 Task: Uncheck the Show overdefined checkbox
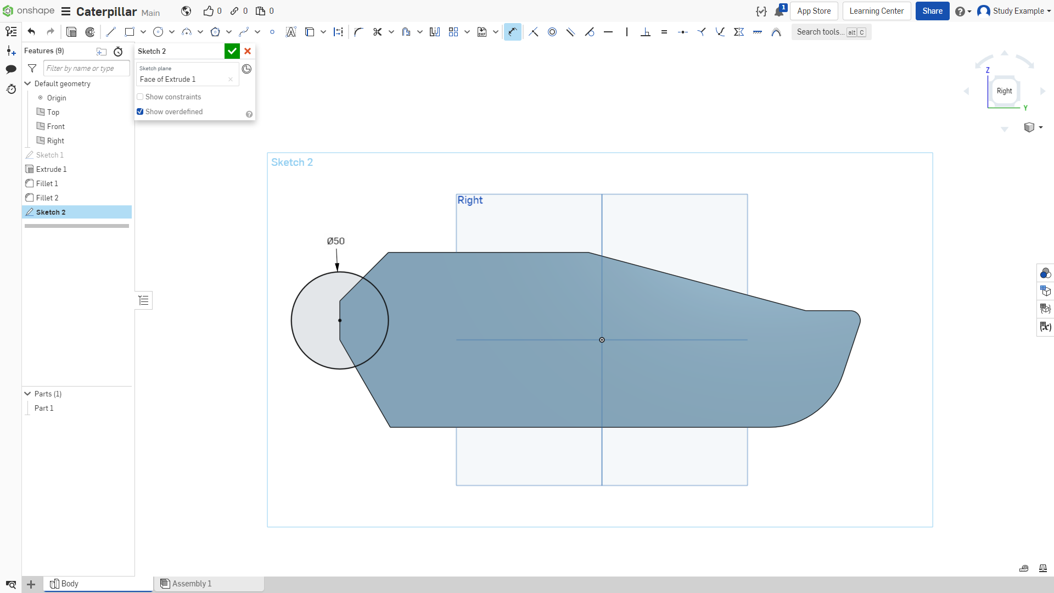[140, 111]
